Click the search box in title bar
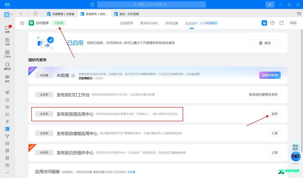 tap(151, 5)
